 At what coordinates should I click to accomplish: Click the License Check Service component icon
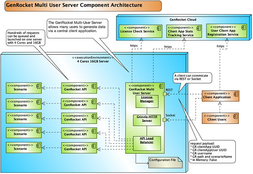point(159,28)
